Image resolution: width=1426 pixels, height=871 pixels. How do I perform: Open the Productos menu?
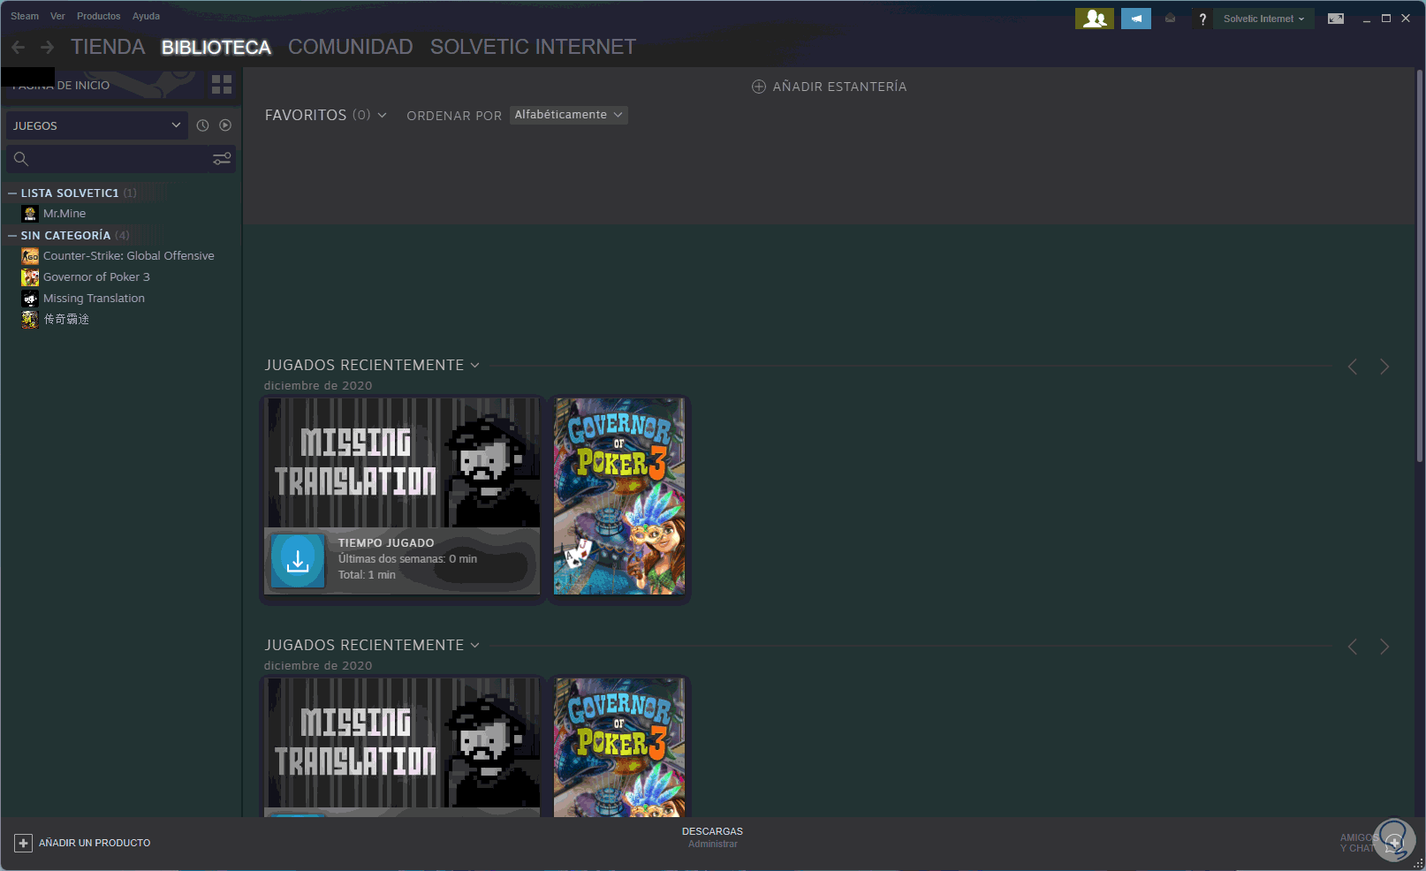tap(99, 16)
